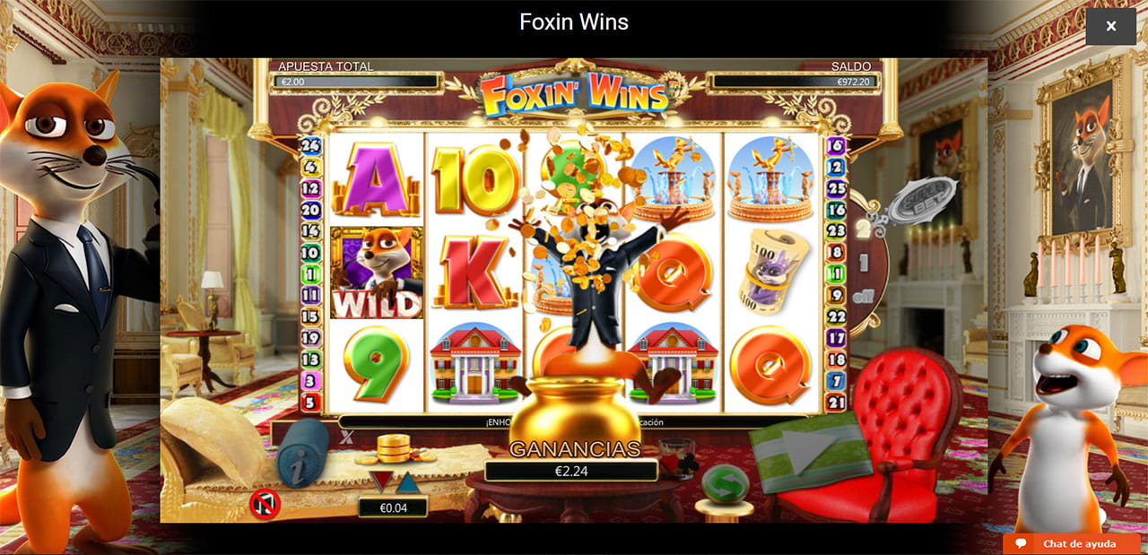Turn Super Bet off
1148x555 pixels.
click(862, 295)
